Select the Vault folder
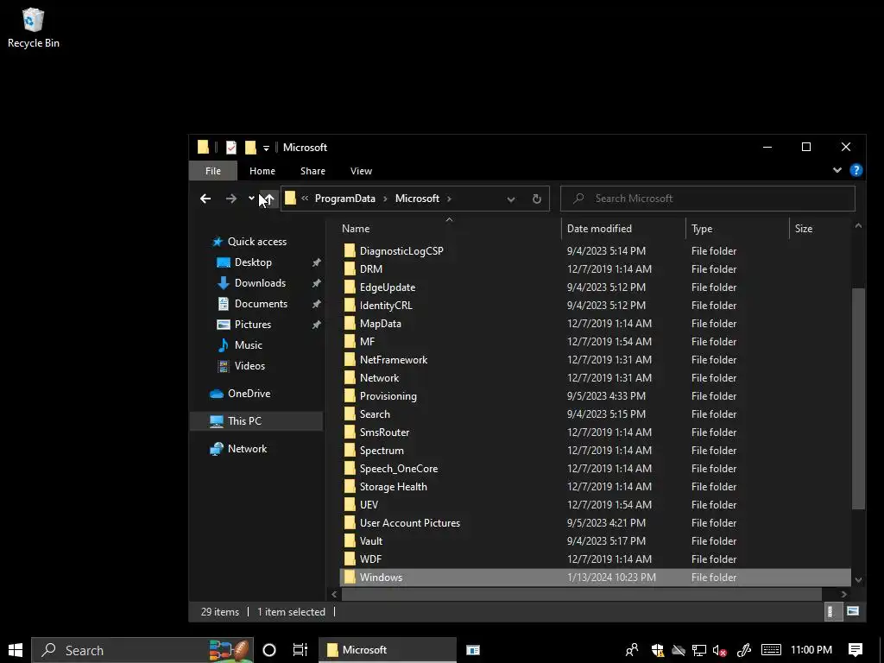884x663 pixels. coord(371,540)
